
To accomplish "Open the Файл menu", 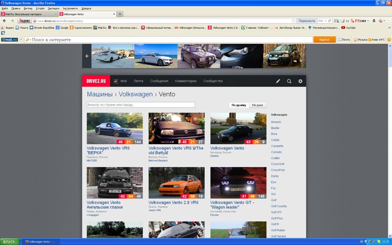I will (4, 8).
